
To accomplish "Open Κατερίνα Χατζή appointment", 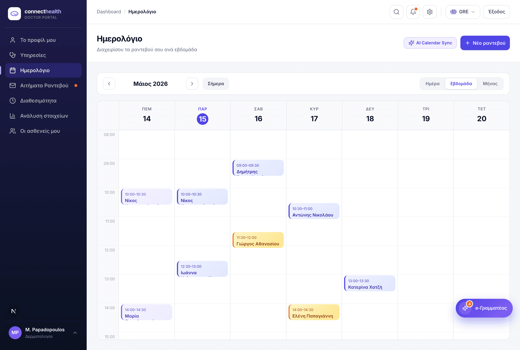I will 370,283.
